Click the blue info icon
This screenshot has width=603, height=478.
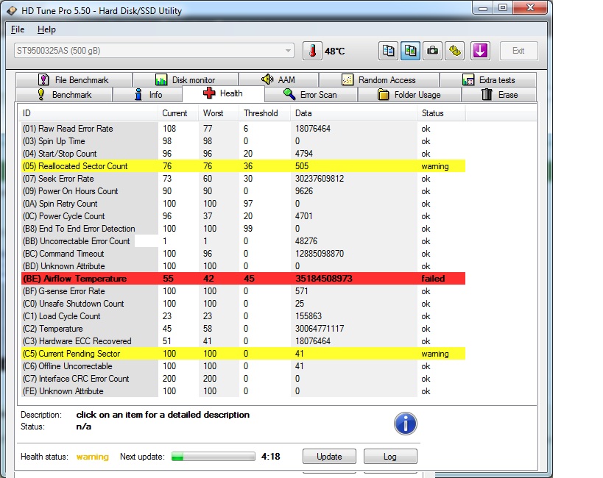(x=406, y=424)
